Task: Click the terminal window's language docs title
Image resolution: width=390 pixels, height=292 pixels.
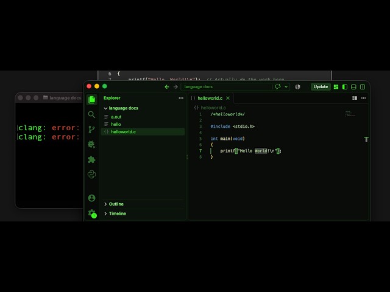Action: (x=65, y=98)
